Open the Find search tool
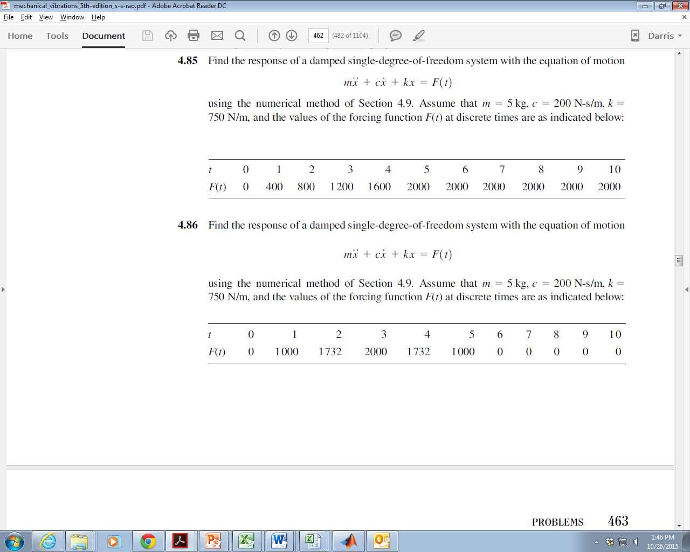 pyautogui.click(x=240, y=36)
